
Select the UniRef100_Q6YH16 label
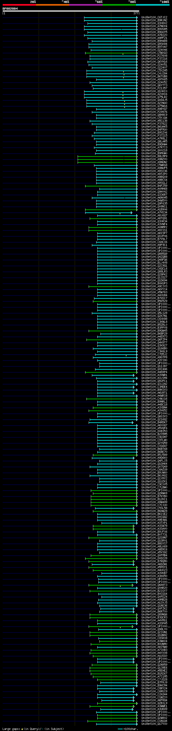155,62
